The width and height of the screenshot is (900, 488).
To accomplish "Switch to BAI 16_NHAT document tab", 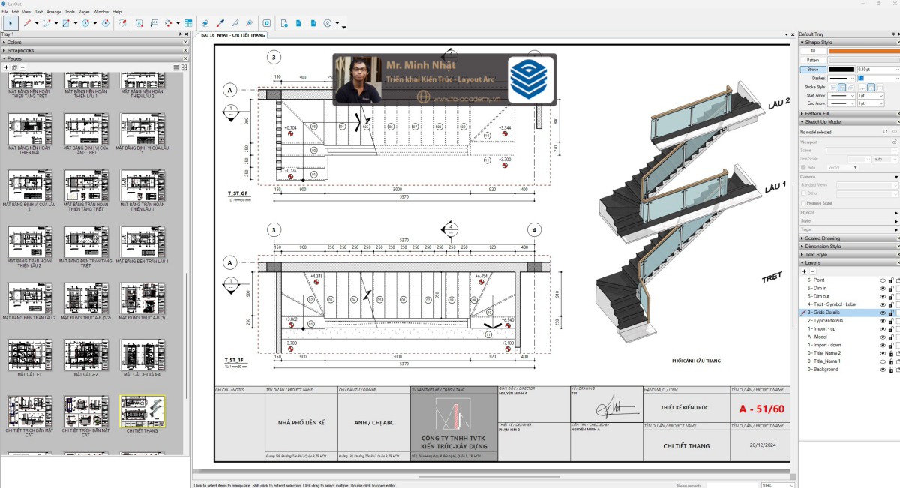I will 232,35.
